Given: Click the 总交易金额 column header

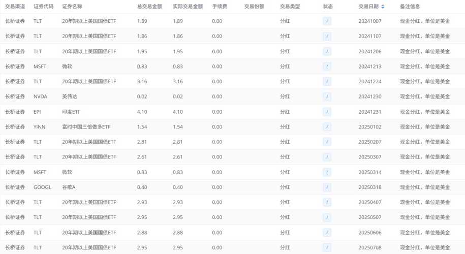Looking at the screenshot, I should (150, 7).
